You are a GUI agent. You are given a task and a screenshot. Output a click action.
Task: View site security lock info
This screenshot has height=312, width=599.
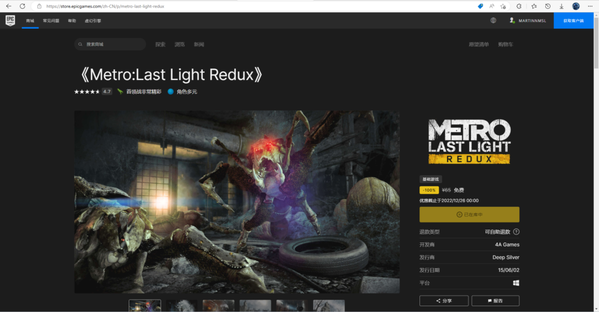(39, 6)
